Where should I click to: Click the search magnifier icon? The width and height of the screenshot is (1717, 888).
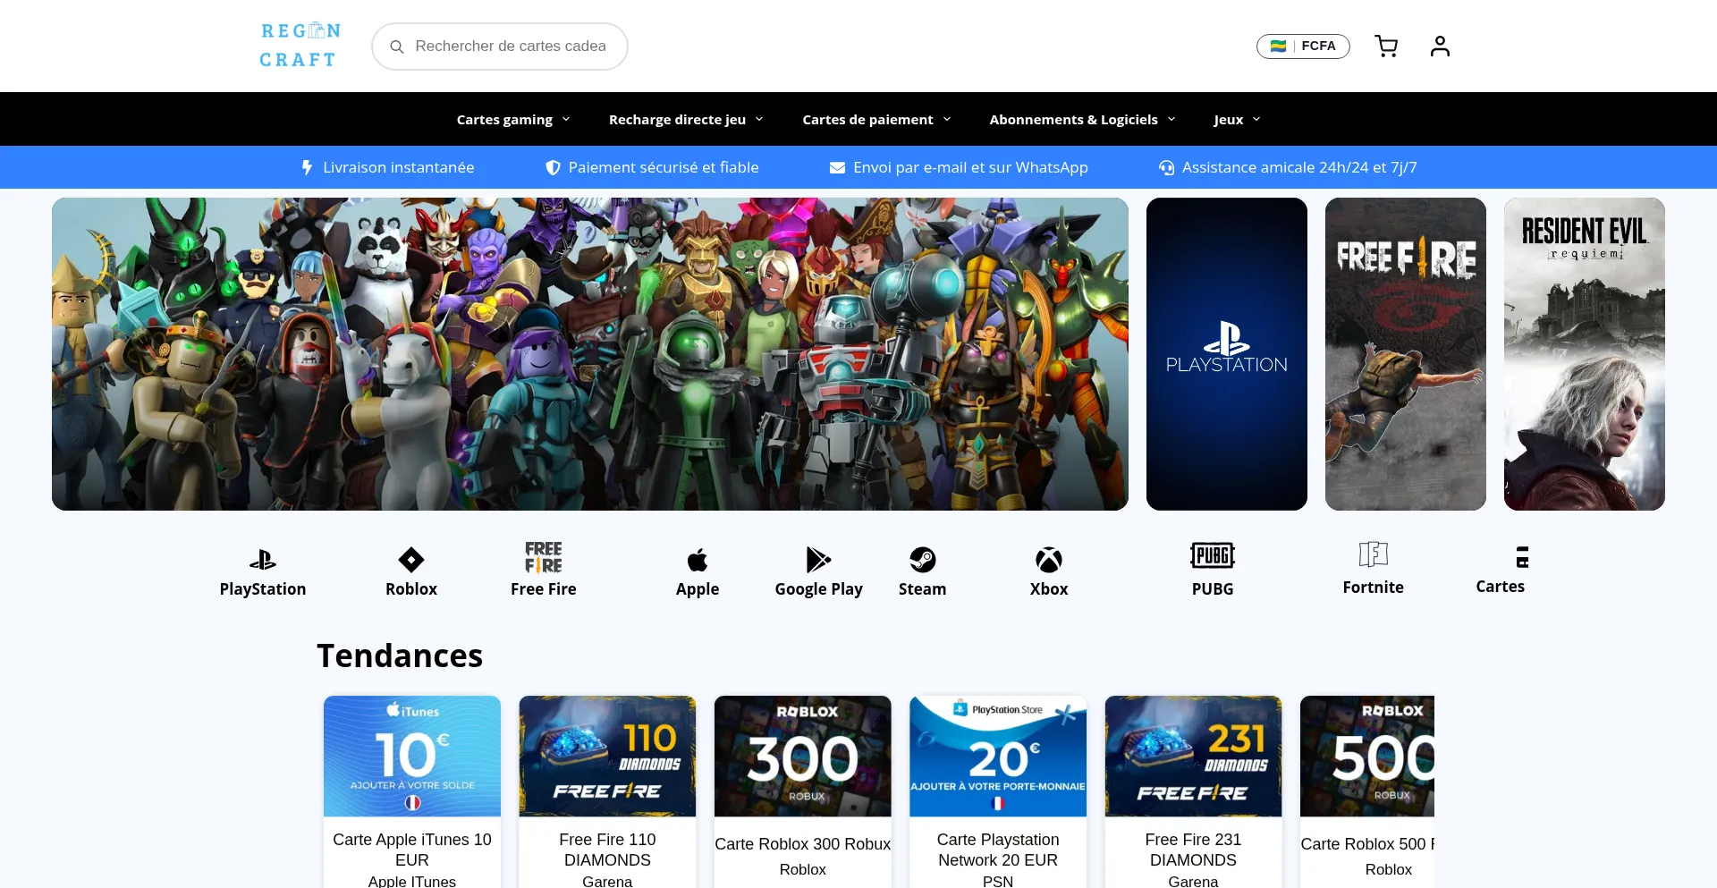pos(397,47)
